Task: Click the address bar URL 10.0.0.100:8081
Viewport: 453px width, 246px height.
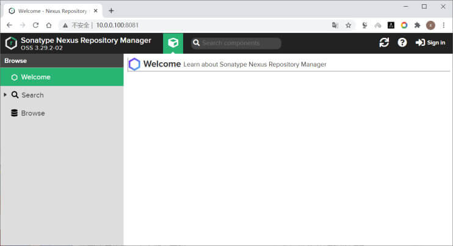Action: (x=117, y=25)
